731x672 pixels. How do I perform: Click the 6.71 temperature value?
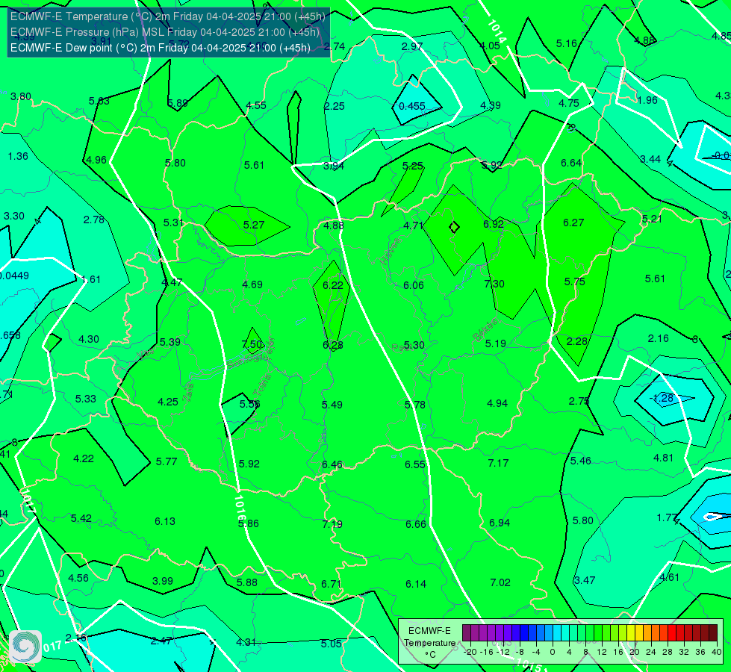332,585
